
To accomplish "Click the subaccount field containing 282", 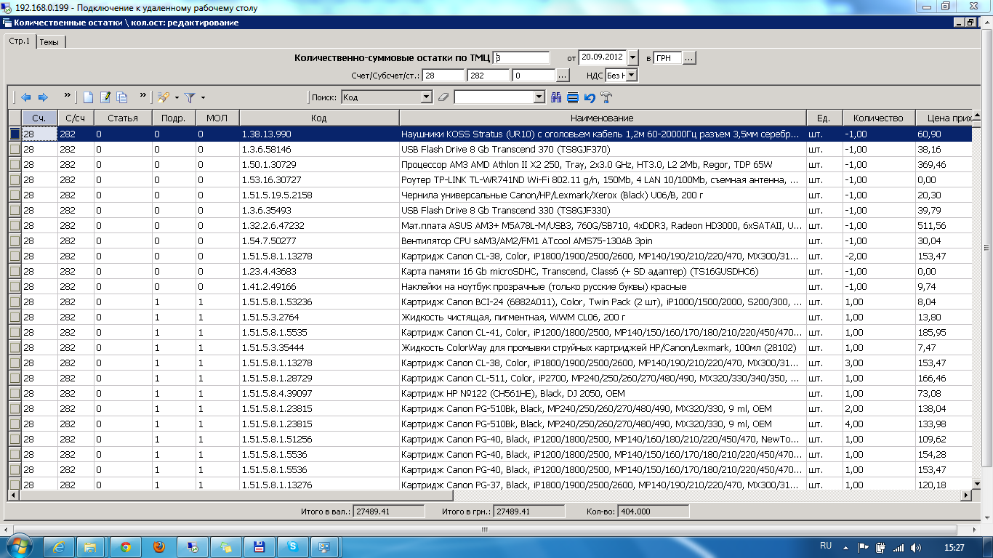I will pos(489,75).
